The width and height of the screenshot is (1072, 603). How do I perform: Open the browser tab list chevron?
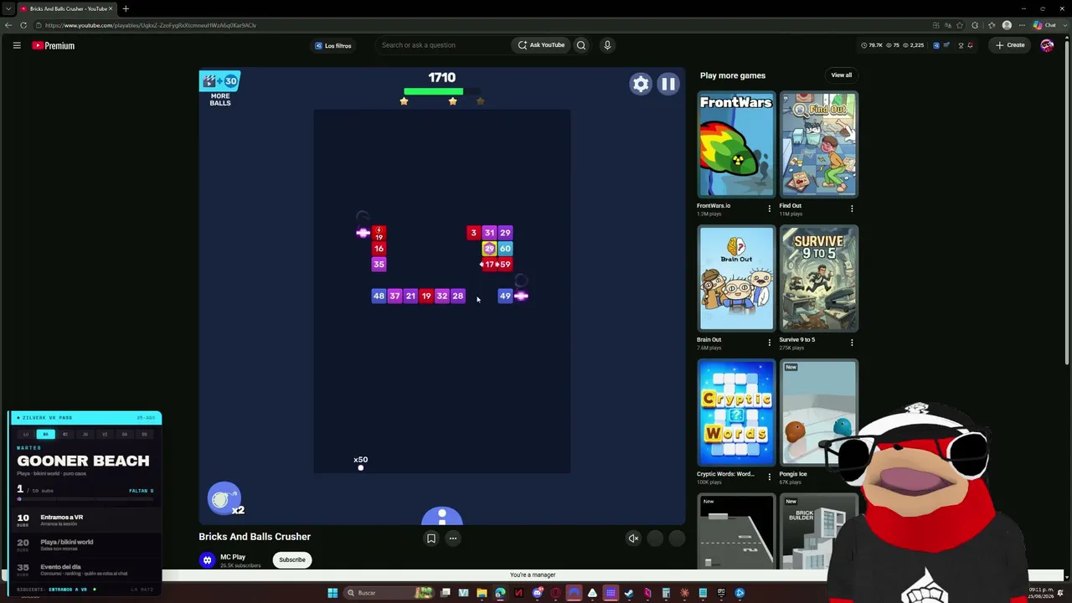[8, 8]
